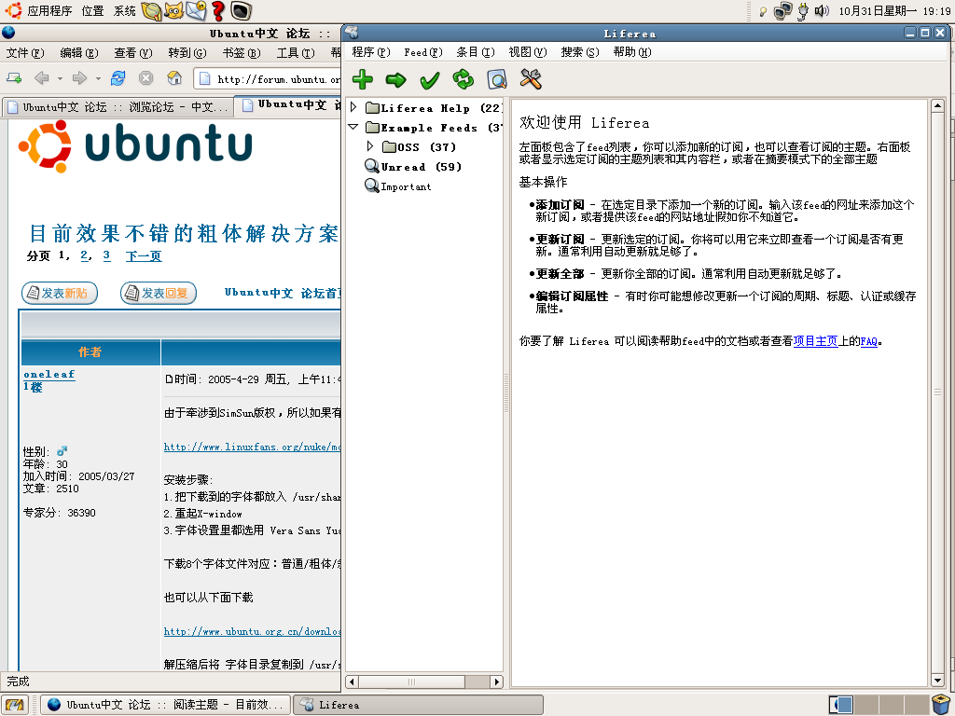Expand the Liferea Help folder
955x716 pixels.
pyautogui.click(x=353, y=108)
